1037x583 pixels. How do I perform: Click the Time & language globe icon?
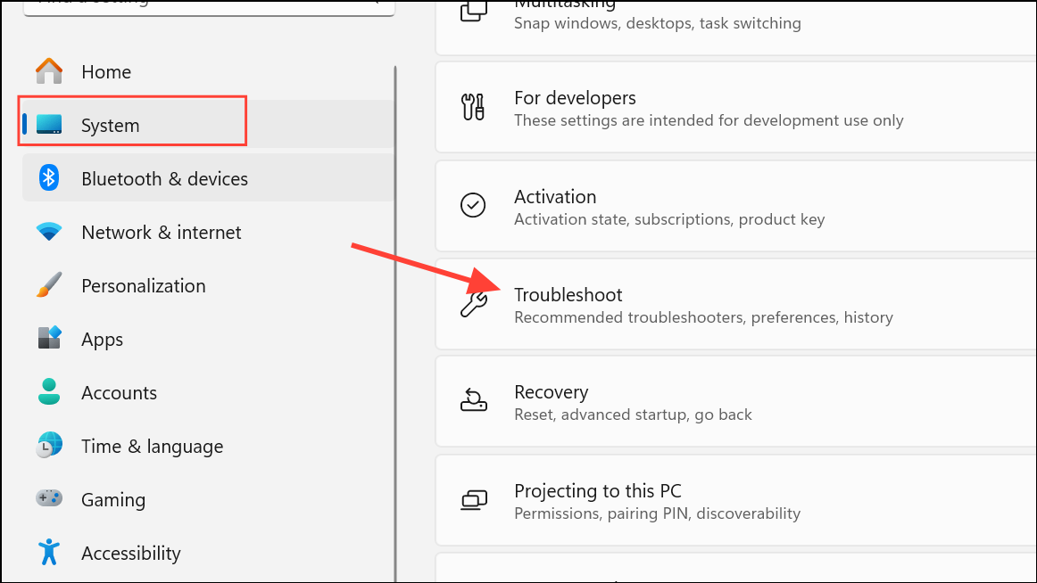(x=49, y=446)
